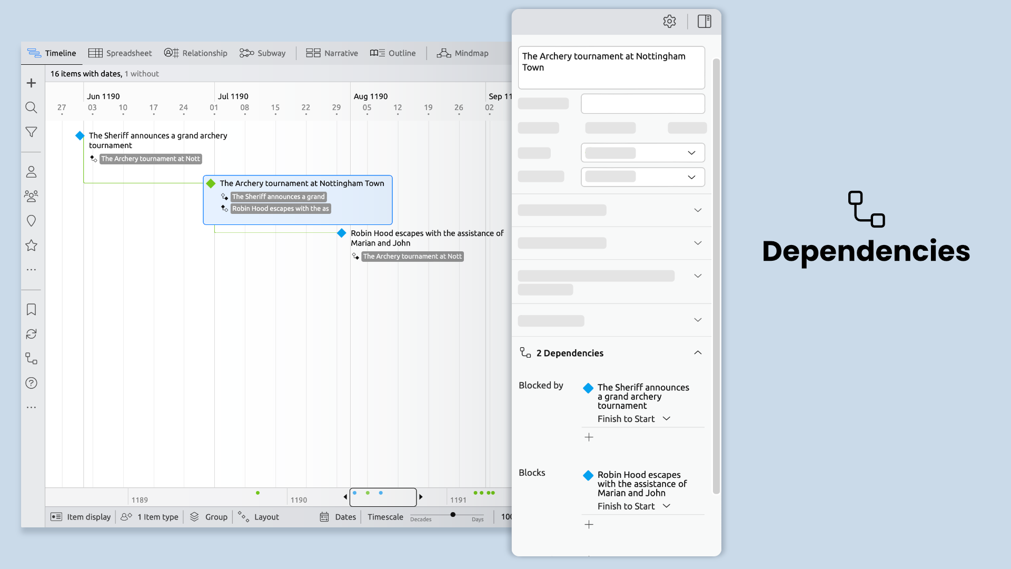The height and width of the screenshot is (569, 1011).
Task: Open second blank dropdown in inspector
Action: [642, 177]
